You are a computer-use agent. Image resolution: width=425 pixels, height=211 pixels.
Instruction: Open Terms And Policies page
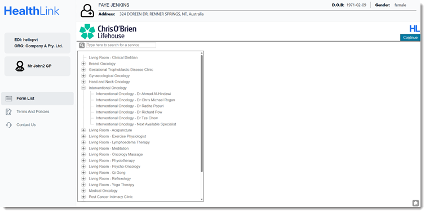pos(33,112)
